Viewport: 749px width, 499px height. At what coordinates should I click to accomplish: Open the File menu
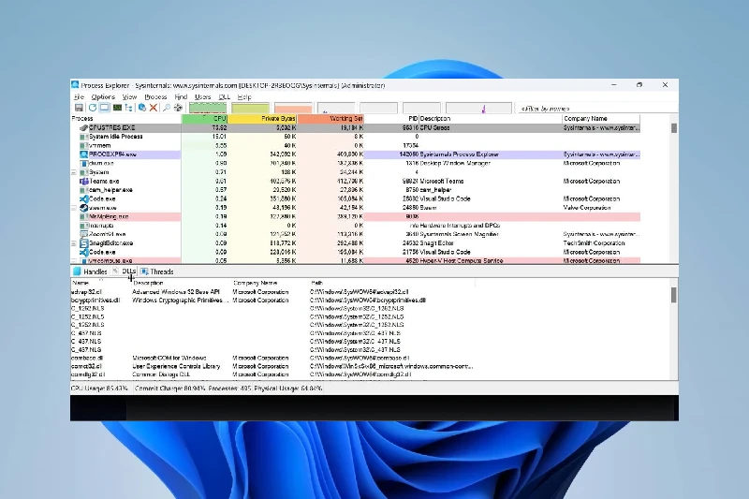[x=79, y=97]
